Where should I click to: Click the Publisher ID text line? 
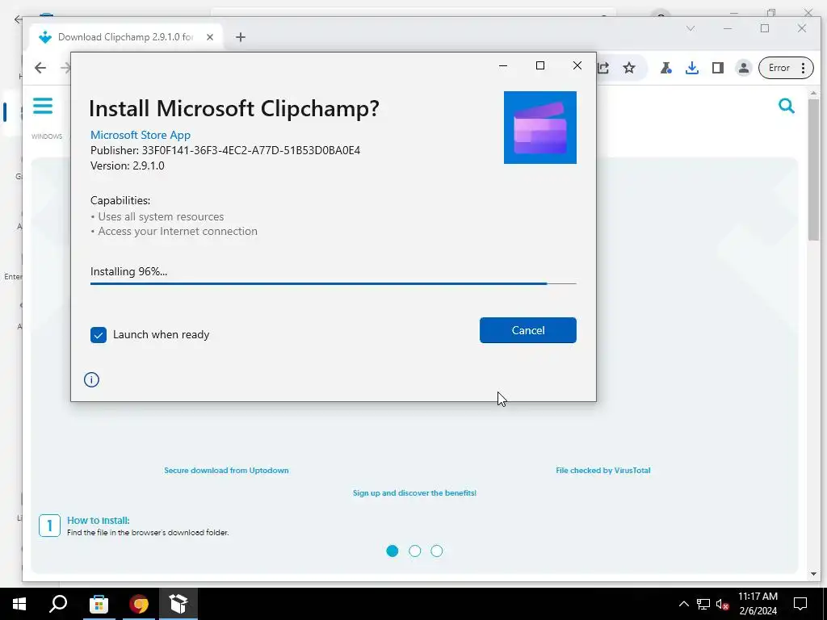tap(225, 150)
